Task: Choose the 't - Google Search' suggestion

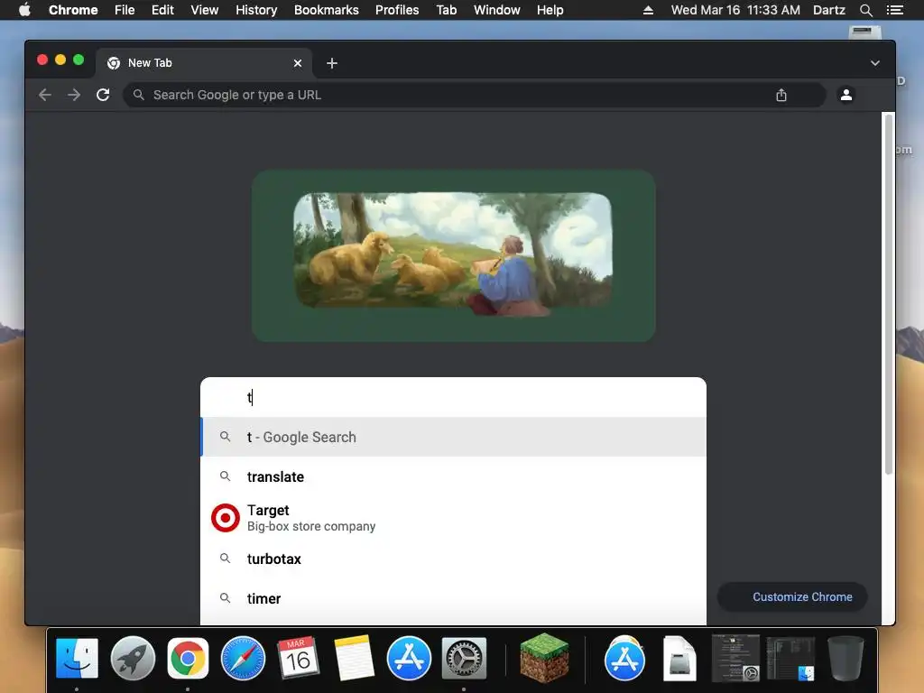Action: (453, 437)
